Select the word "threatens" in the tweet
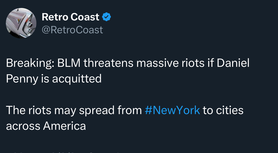The image size is (278, 153). click(x=108, y=64)
